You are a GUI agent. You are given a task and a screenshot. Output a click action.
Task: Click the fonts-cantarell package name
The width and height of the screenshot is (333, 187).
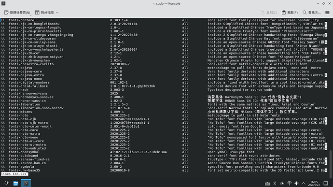point(23,20)
